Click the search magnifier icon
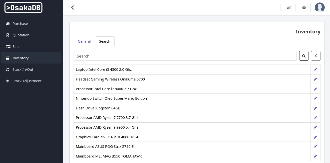Viewport: 330px width, 163px height. 304,56
